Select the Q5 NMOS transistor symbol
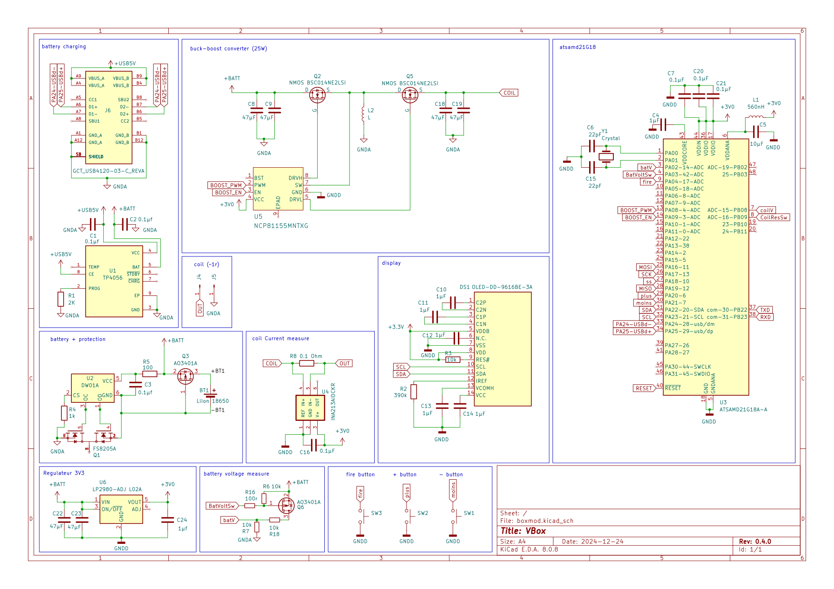Image resolution: width=834 pixels, height=589 pixels. click(410, 95)
